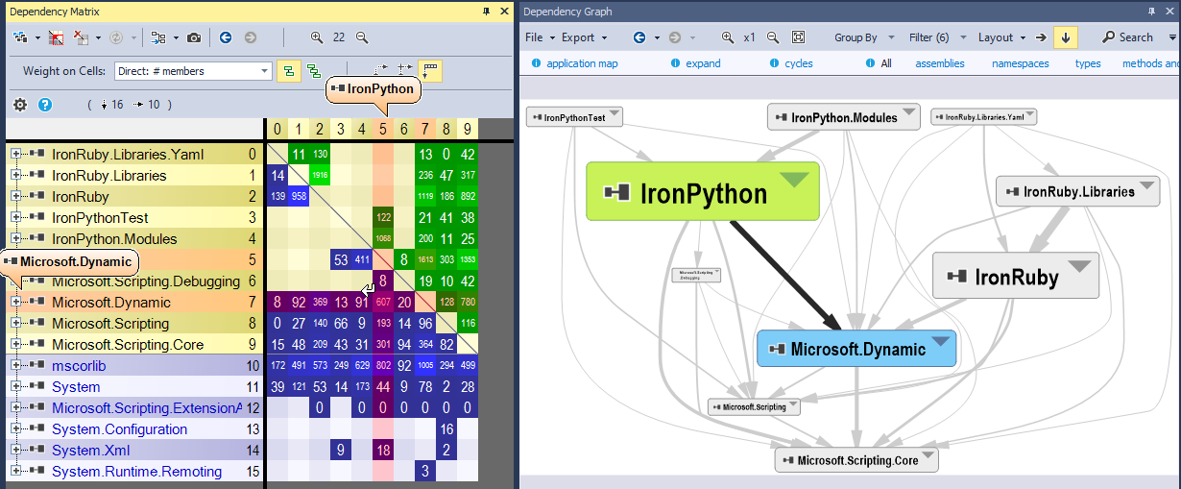This screenshot has height=489, width=1181.
Task: Toggle the highlighted green tree indentation button
Action: (287, 71)
